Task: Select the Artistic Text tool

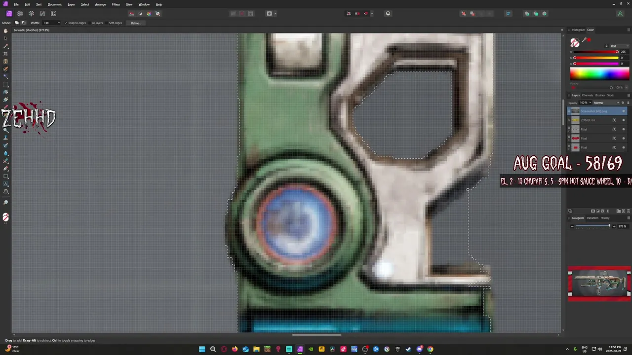Action: [x=6, y=183]
